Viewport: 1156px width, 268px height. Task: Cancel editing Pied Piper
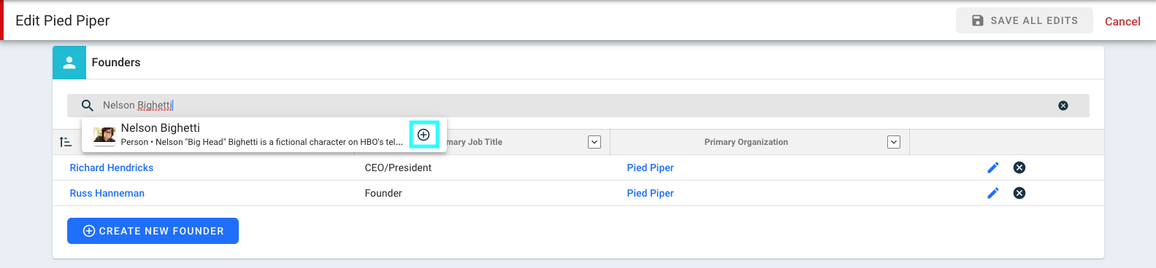(1122, 21)
